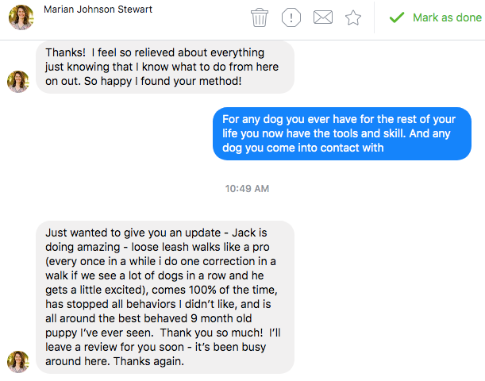Click avatar beside the 'Thanks!' message
485x381 pixels.
tap(18, 82)
